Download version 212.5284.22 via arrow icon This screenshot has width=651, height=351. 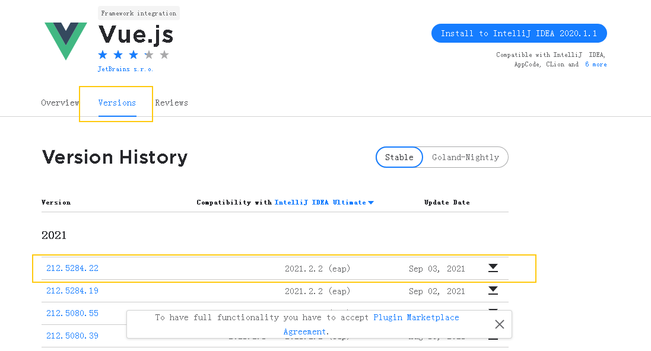[x=493, y=268]
